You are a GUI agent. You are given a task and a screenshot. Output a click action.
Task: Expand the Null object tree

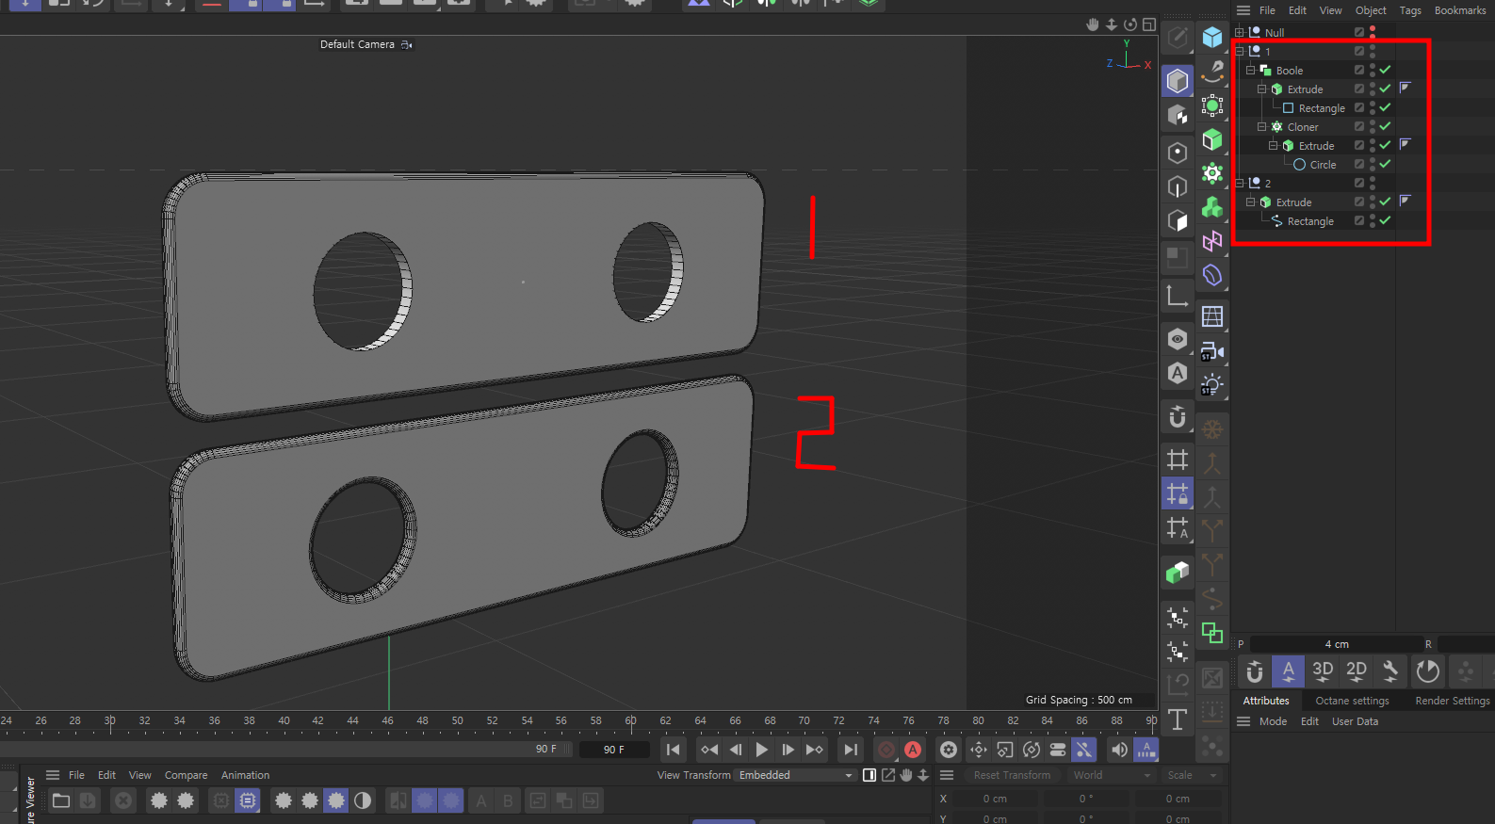1240,32
